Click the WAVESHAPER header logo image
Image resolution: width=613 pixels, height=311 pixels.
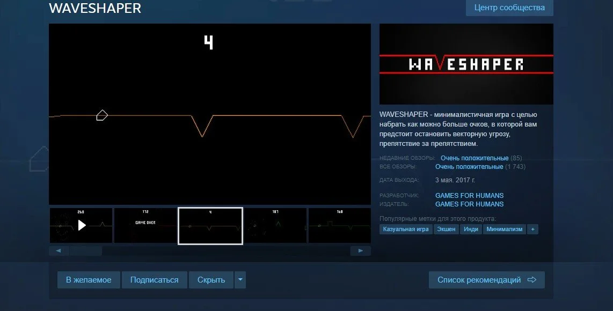click(466, 64)
